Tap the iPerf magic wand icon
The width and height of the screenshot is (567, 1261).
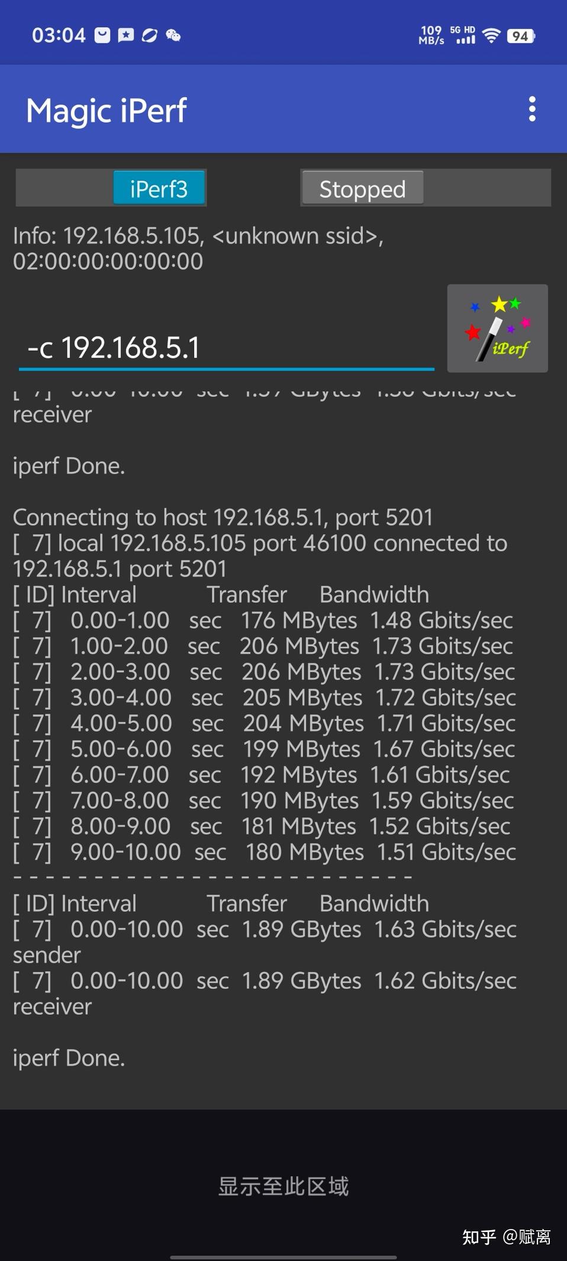pos(498,329)
